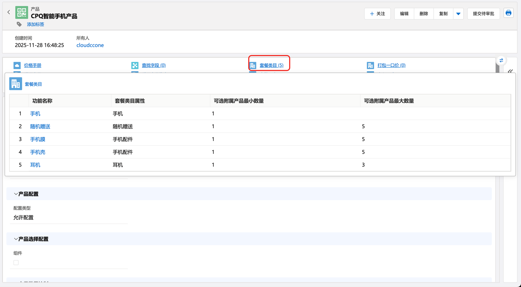The width and height of the screenshot is (521, 287).
Task: Open the 打包一口价 (0) related list
Action: pyautogui.click(x=391, y=65)
